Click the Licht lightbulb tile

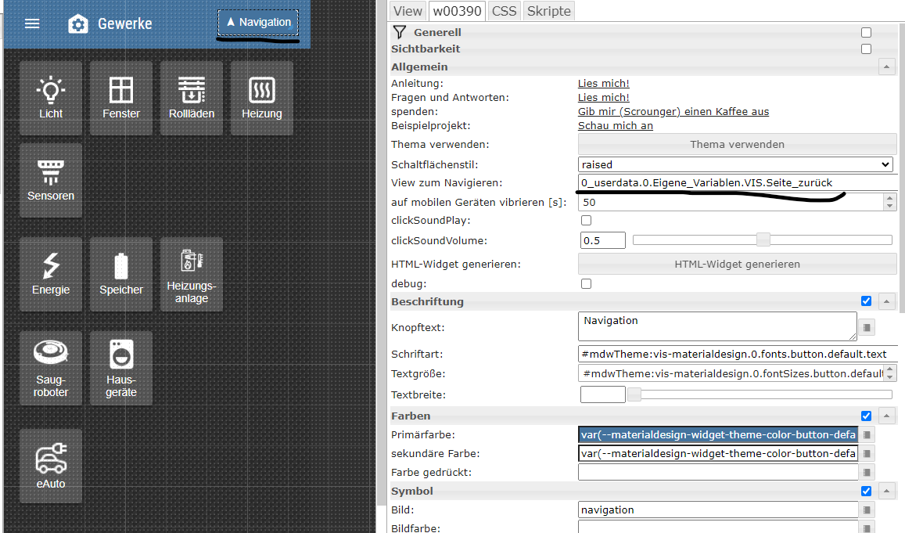point(51,92)
